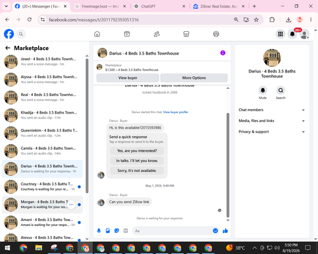Viewport: 318px width, 254px height.
Task: Focus the Aa message input field
Action: click(172, 231)
